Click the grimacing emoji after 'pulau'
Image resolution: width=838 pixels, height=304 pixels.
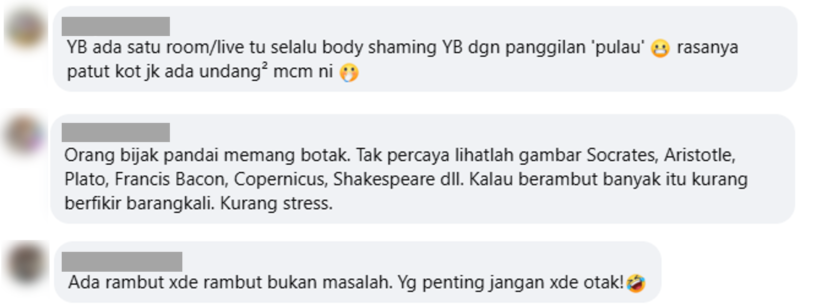[x=660, y=48]
